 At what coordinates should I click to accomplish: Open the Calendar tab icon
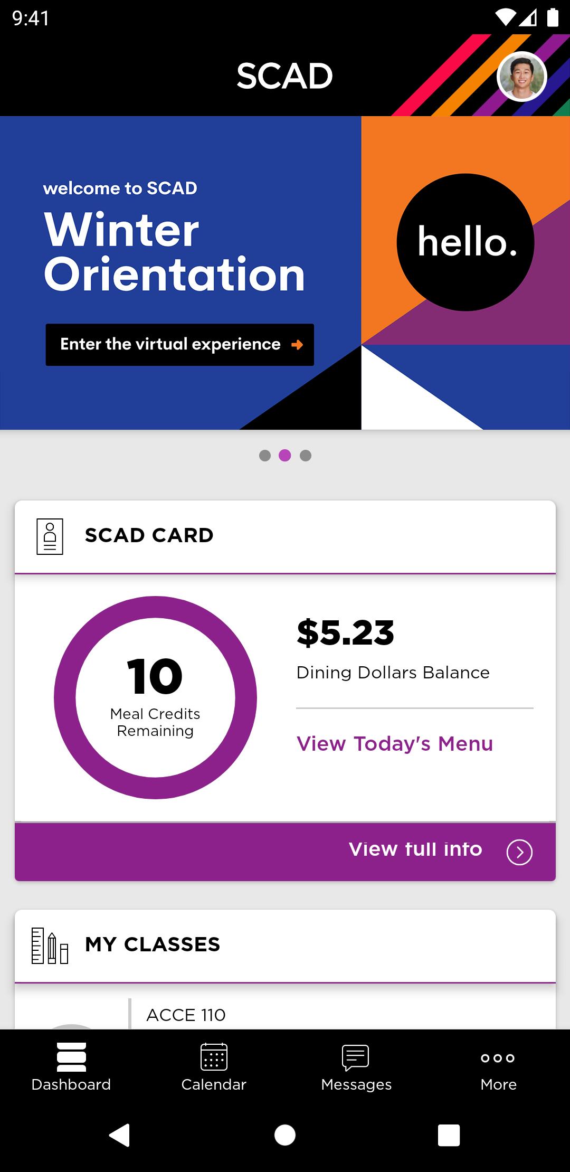(214, 1057)
